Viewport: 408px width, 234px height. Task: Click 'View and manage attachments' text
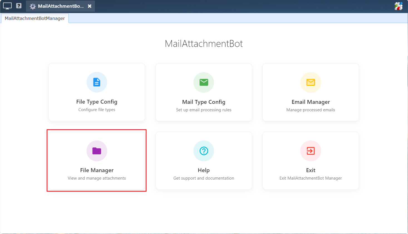point(97,178)
